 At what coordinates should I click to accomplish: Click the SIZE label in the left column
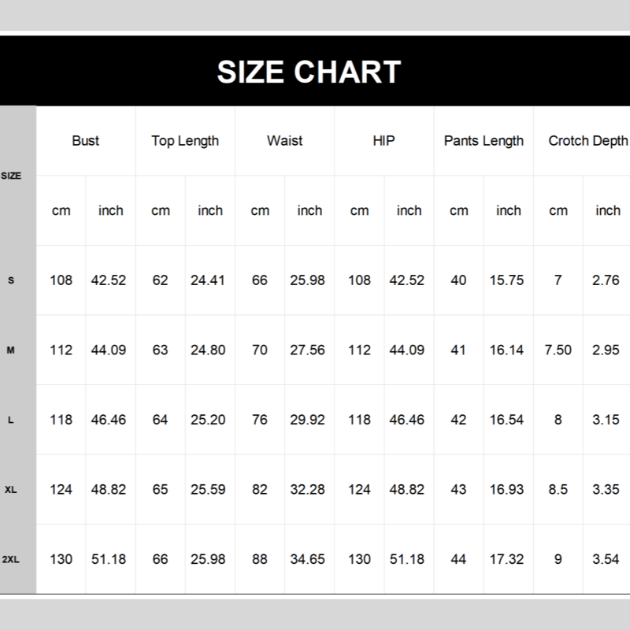[x=11, y=176]
